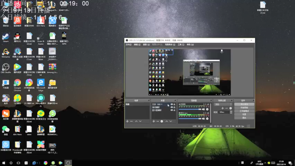
Task: Toggle visibility of the window capture source
Action: point(171,107)
